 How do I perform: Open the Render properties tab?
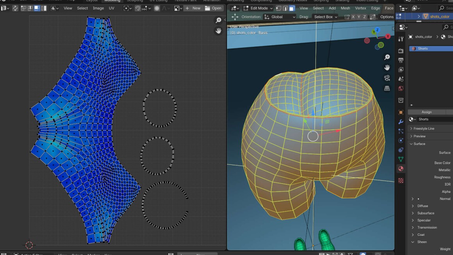[401, 51]
